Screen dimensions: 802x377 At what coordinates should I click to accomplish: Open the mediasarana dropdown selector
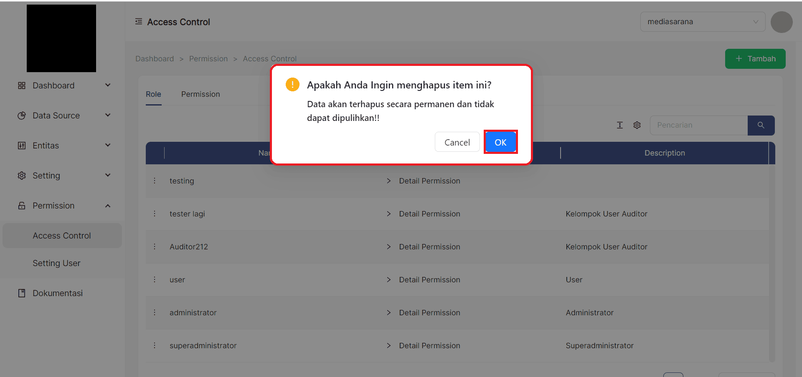pos(702,22)
